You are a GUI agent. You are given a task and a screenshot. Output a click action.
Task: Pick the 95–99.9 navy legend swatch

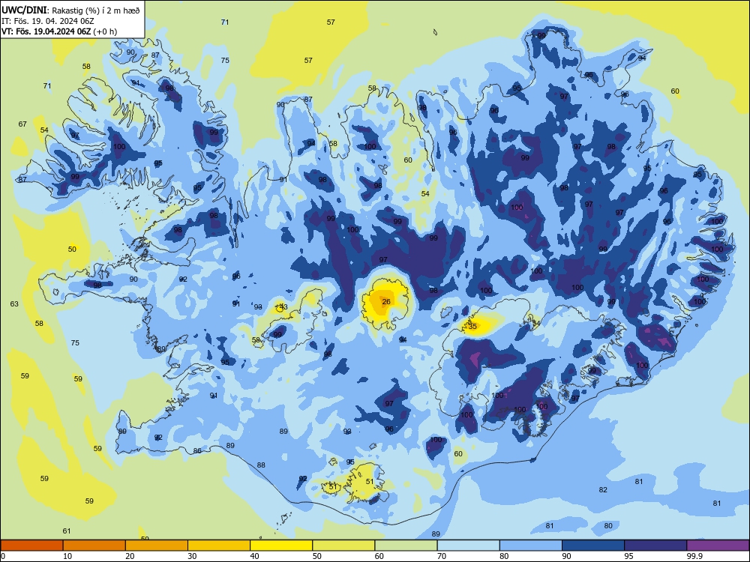pos(655,546)
